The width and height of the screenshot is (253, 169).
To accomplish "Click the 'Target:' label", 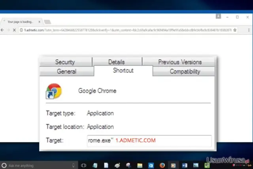I will (x=55, y=140).
